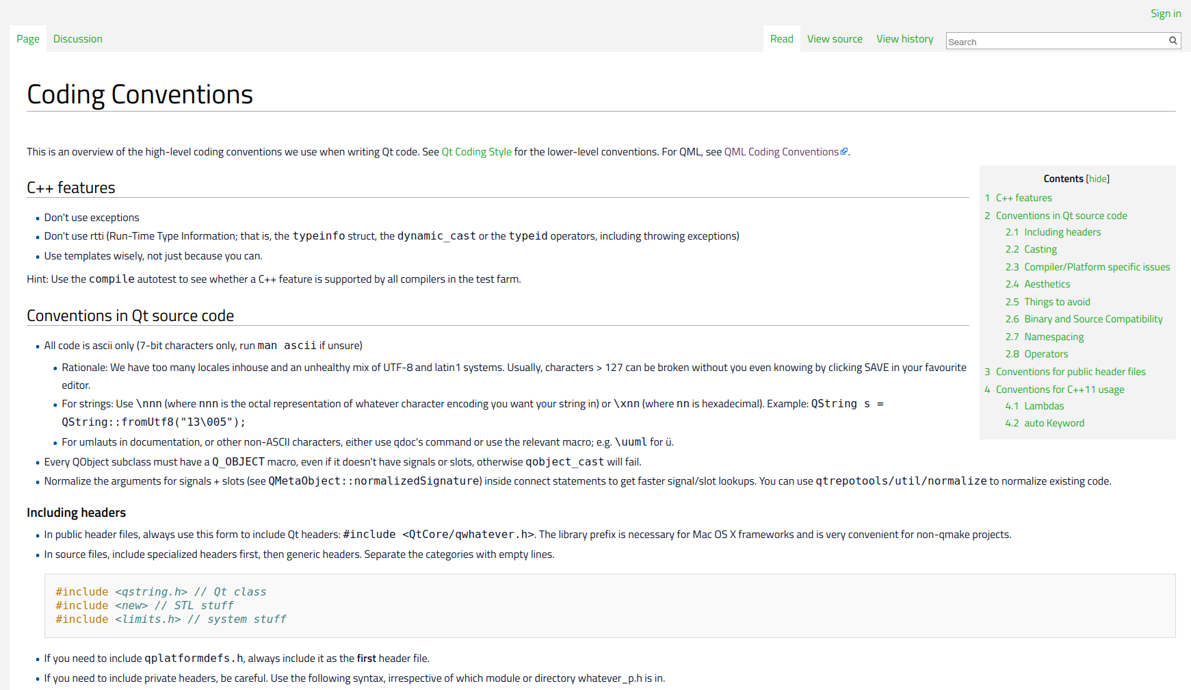Jump to Conventions in Qt source code in Contents
The height and width of the screenshot is (690, 1191).
1056,216
